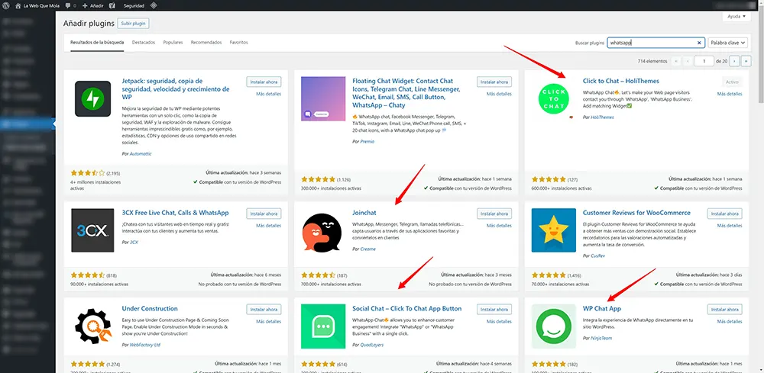Open the Seguridad admin bar menu
764x373 pixels.
pos(134,5)
